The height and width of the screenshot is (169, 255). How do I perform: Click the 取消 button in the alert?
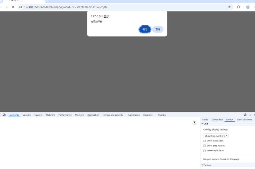coord(158,29)
